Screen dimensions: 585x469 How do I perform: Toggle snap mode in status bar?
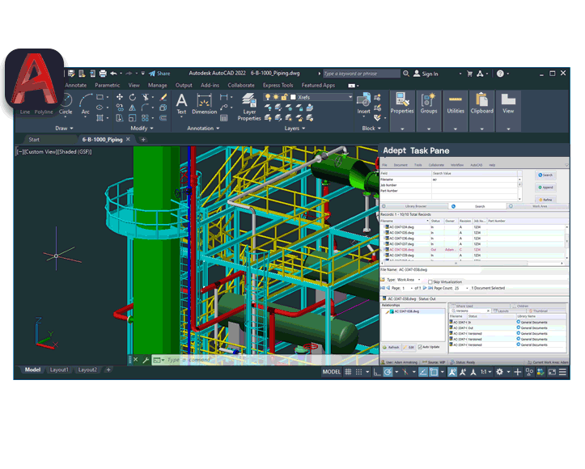359,372
